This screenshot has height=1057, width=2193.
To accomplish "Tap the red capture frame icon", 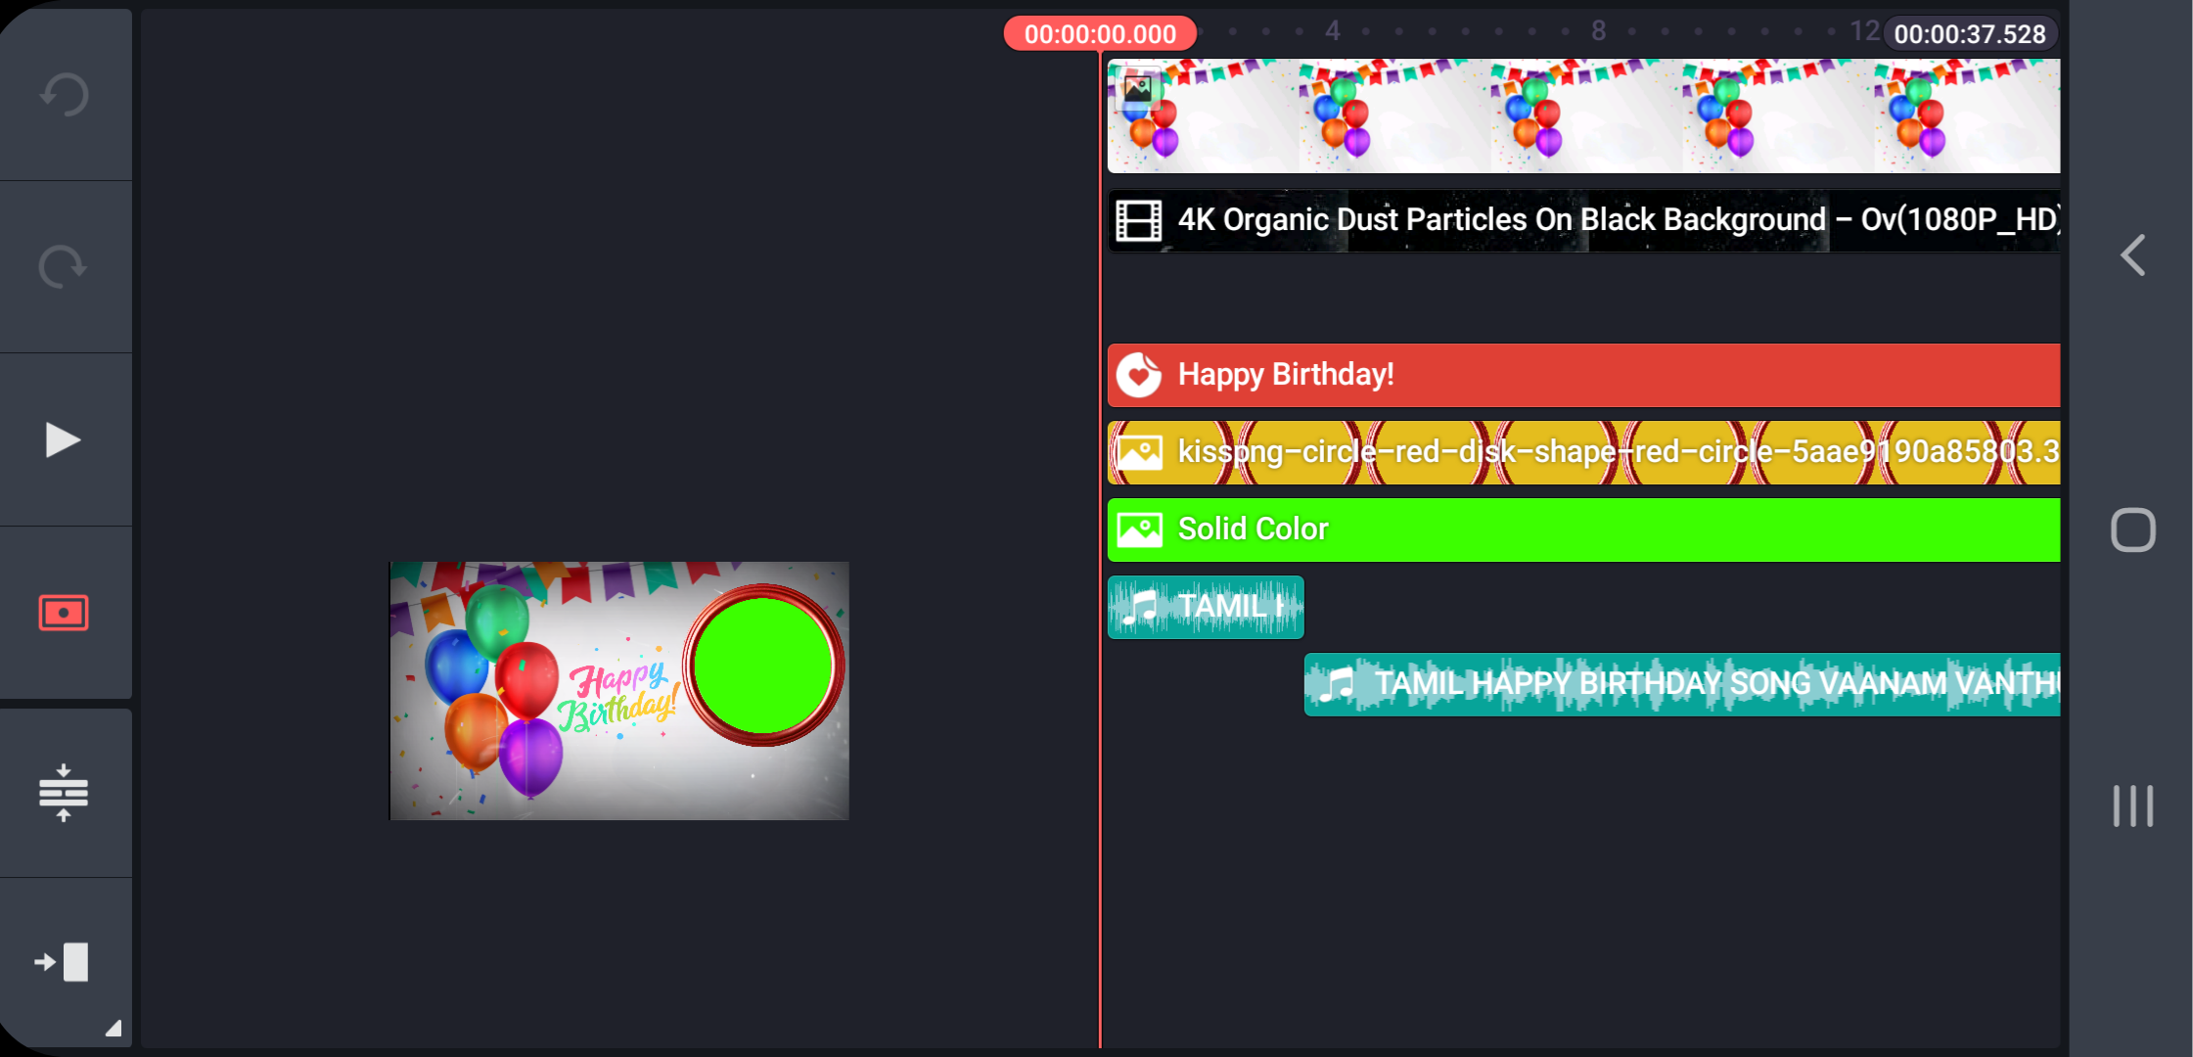I will point(64,613).
